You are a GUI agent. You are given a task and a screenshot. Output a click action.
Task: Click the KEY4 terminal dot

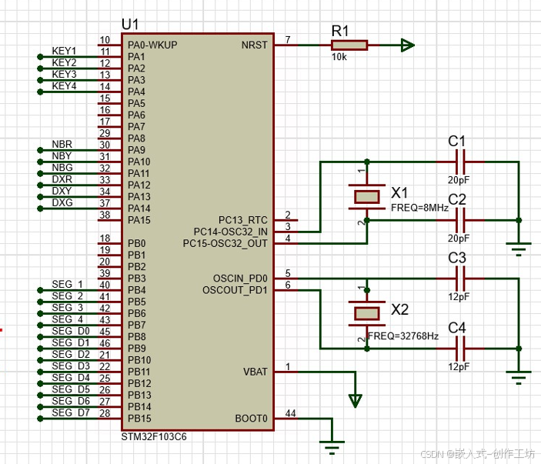pos(40,92)
